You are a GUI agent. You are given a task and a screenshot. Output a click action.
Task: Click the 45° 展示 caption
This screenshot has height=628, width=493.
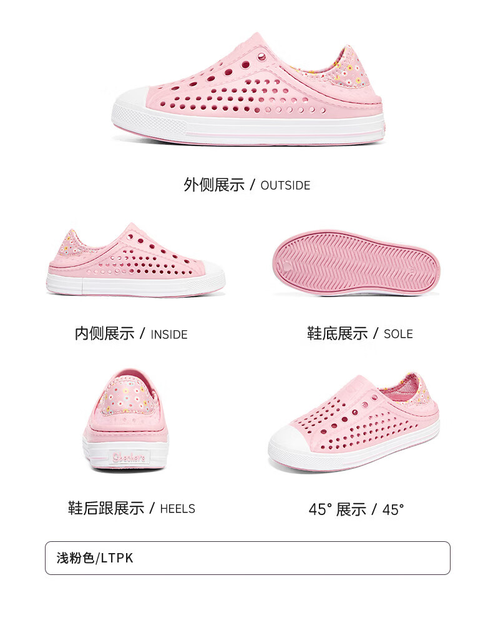point(356,509)
